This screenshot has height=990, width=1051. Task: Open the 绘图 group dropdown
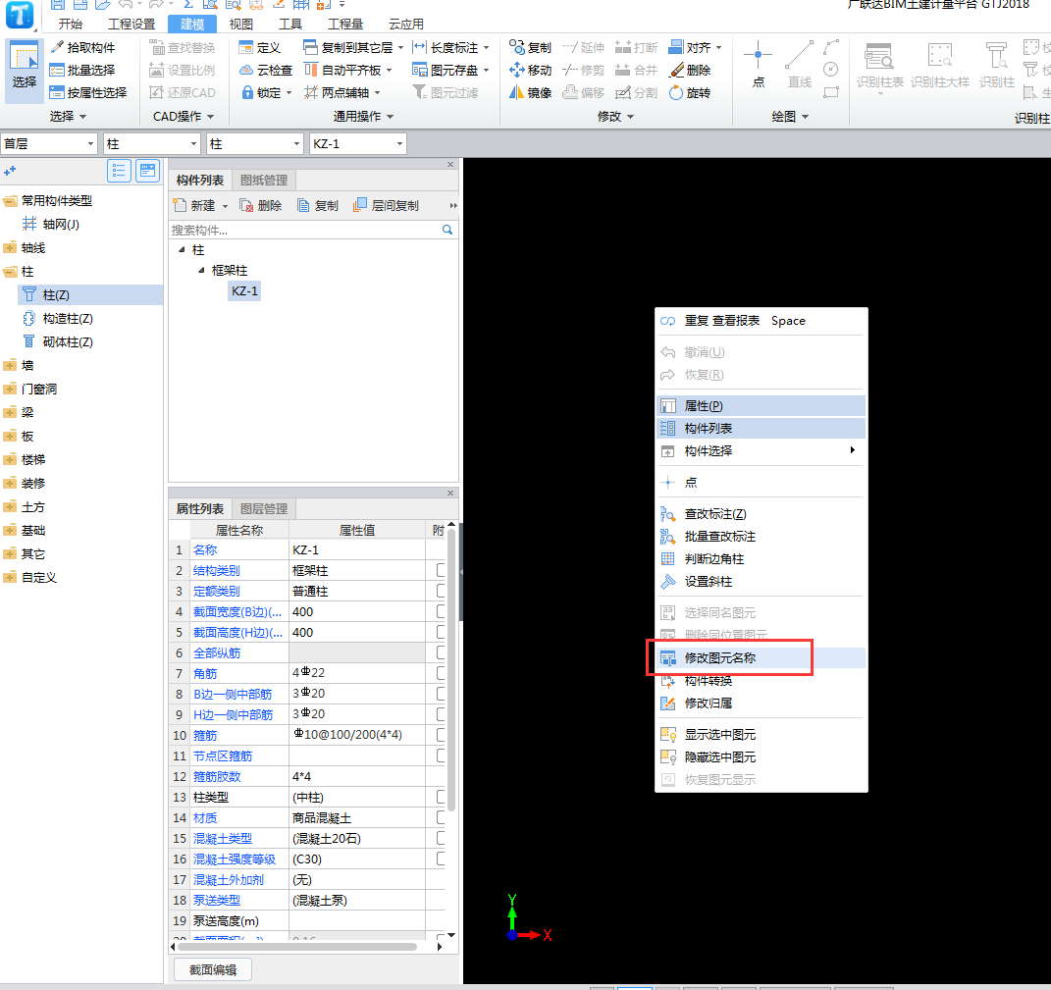805,117
